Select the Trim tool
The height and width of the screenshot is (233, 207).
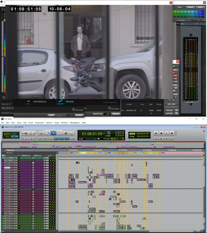pos(47,133)
